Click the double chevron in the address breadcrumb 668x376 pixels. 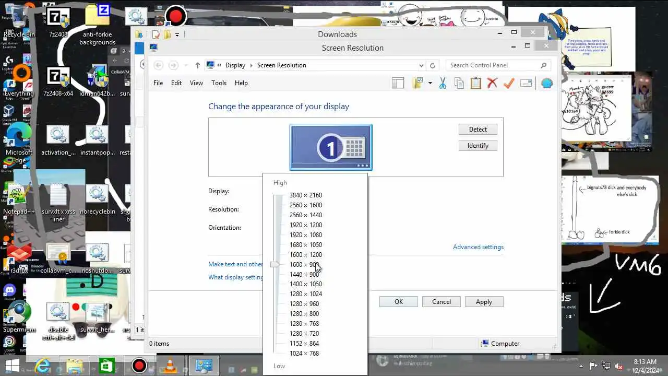(220, 65)
